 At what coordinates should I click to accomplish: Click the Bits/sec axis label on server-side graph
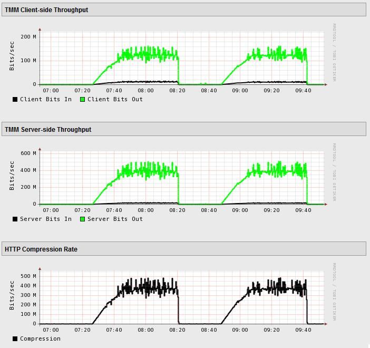(12, 176)
